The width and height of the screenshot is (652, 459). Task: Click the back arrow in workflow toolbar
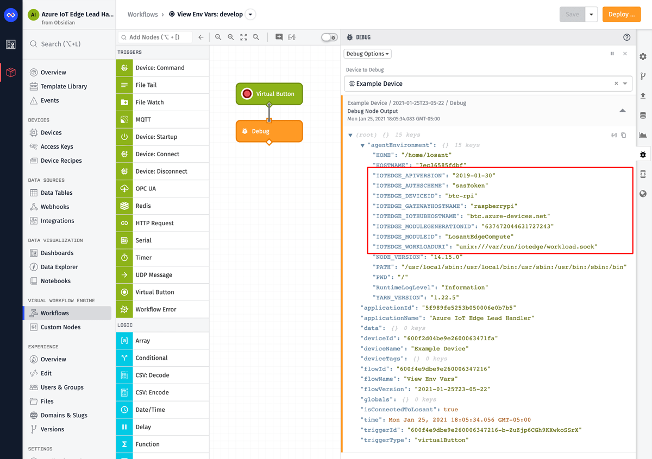[201, 37]
